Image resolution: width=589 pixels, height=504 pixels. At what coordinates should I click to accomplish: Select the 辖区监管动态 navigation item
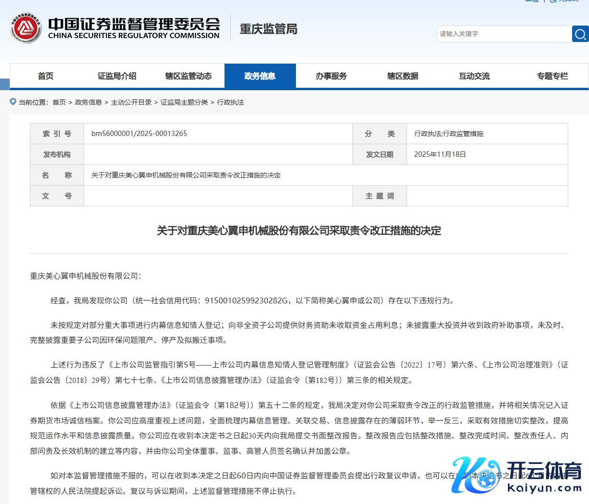[x=188, y=76]
